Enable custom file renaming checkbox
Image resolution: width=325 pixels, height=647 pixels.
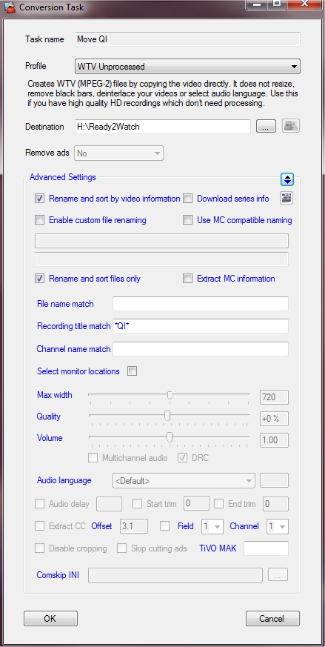[39, 220]
